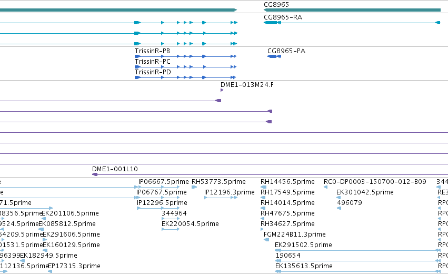Select the EK291502.5prime label

coord(303,245)
